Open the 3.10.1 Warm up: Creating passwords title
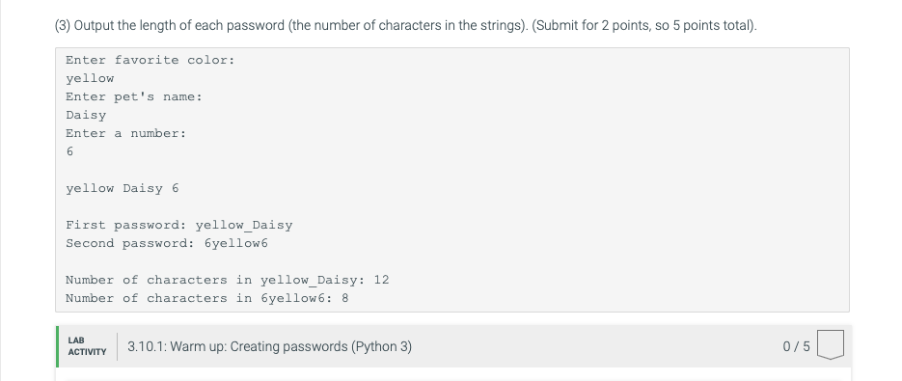 (269, 346)
